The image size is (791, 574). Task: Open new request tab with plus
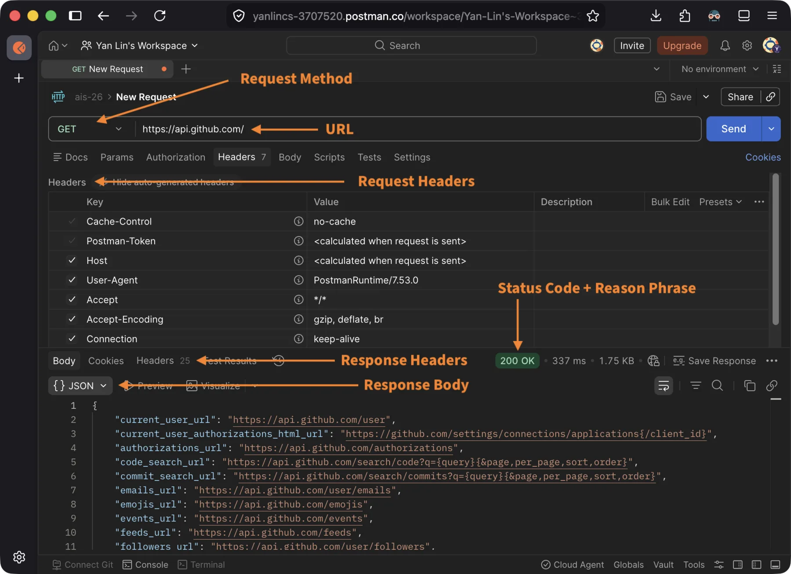186,69
